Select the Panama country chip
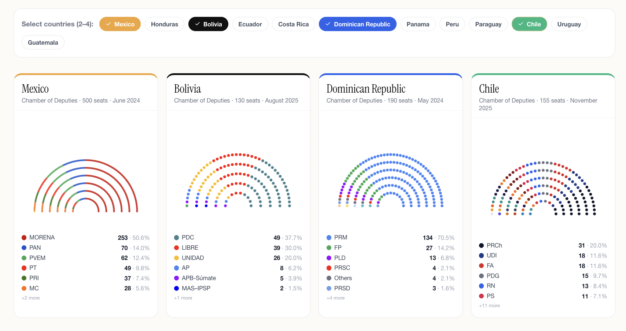626x331 pixels. [x=418, y=24]
